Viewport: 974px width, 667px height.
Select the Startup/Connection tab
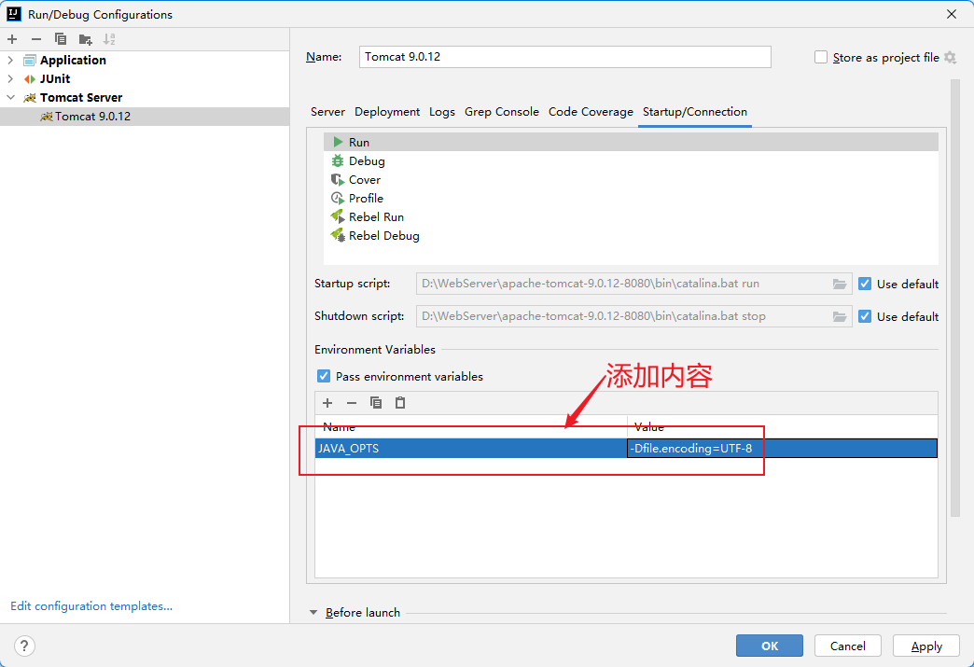click(x=694, y=112)
